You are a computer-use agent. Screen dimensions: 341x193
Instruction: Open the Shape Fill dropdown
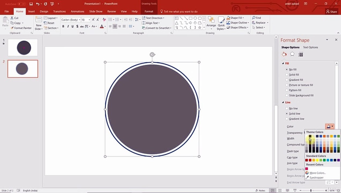pyautogui.click(x=235, y=18)
